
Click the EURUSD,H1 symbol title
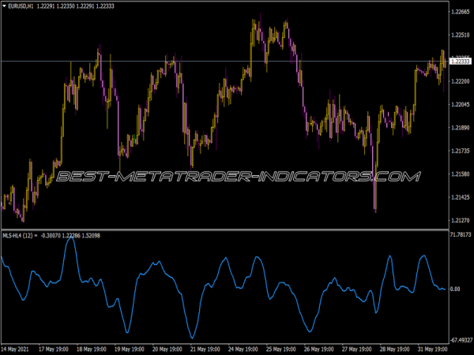pos(21,6)
